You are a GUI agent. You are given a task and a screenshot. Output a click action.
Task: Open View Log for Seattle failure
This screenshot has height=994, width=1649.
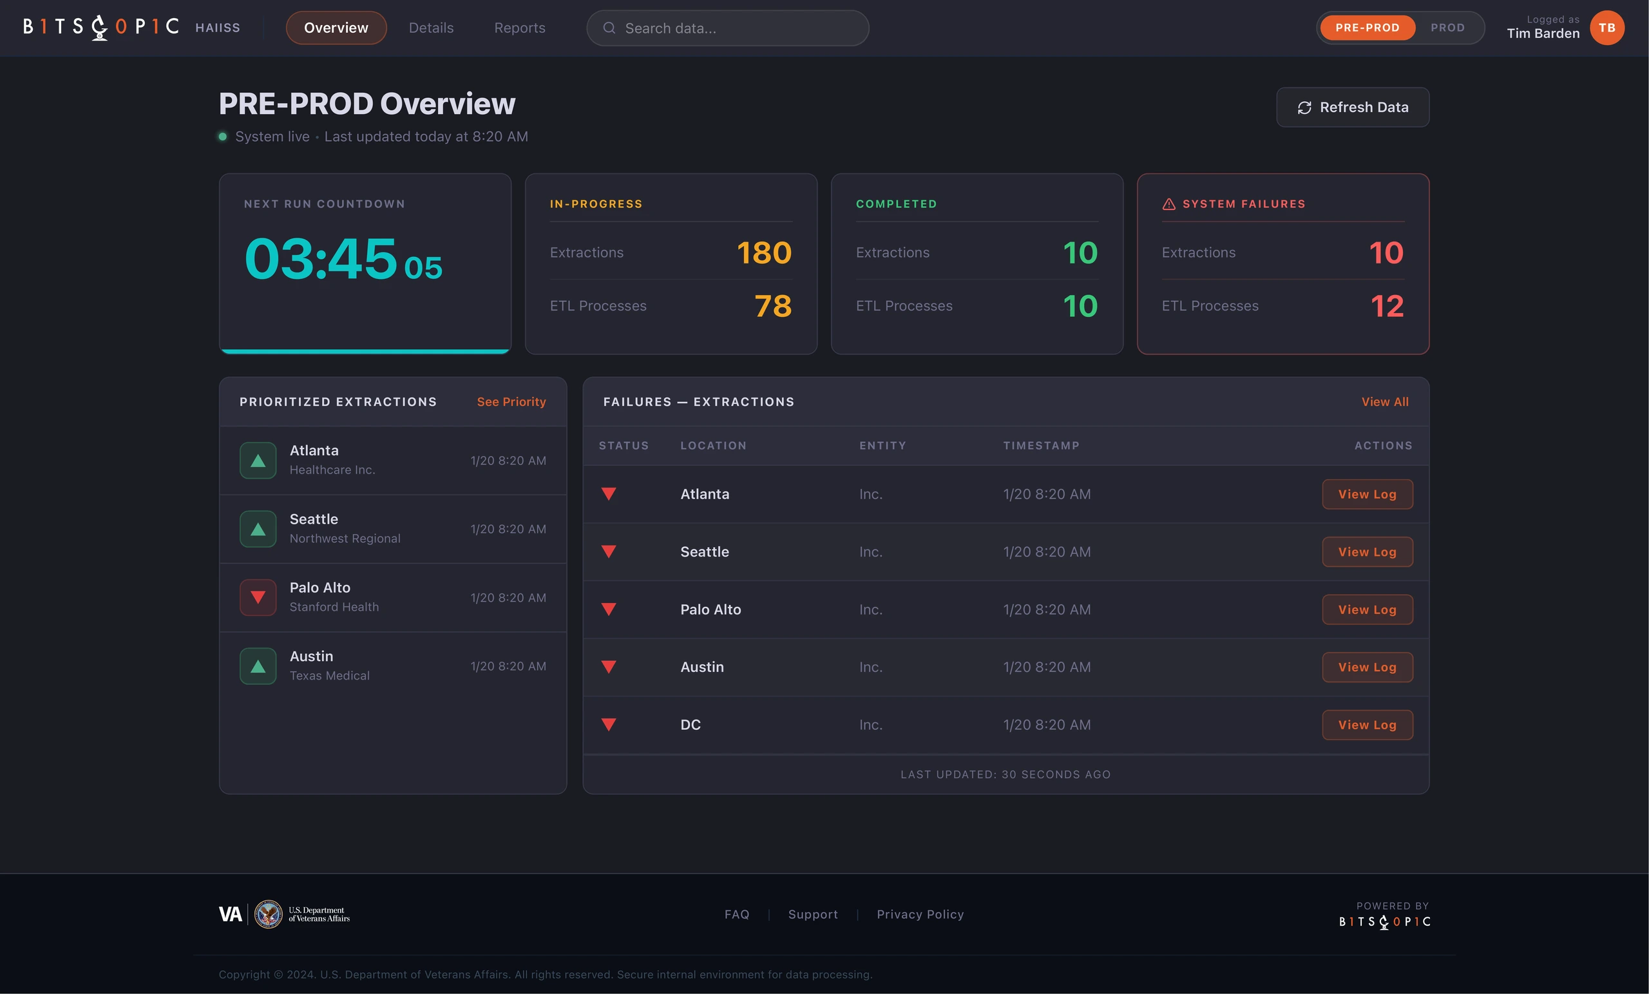pyautogui.click(x=1368, y=551)
